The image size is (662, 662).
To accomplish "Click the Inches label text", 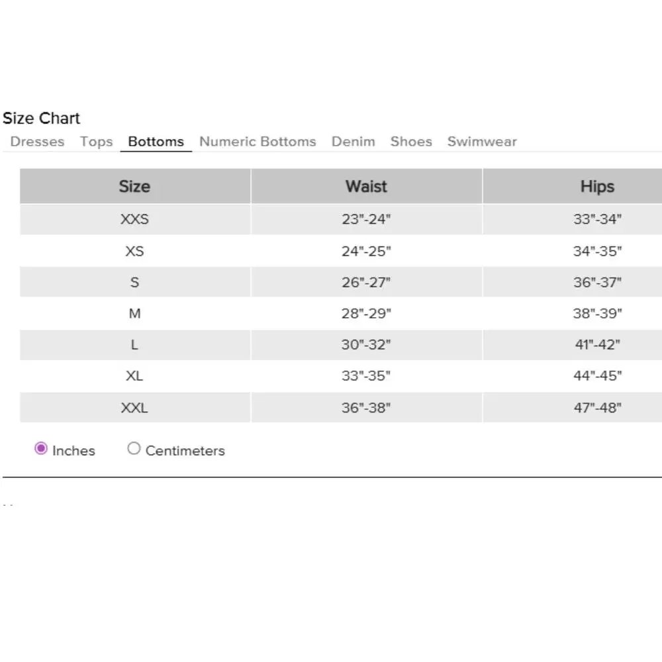I will [x=73, y=451].
